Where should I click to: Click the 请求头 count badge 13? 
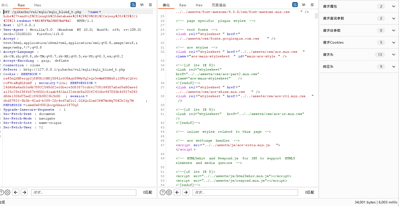[x=380, y=55]
